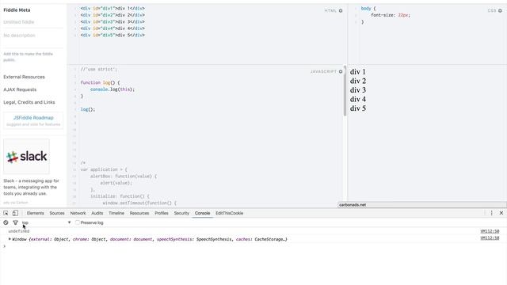Open the Timeline tab
This screenshot has height=285, width=507.
point(116,213)
